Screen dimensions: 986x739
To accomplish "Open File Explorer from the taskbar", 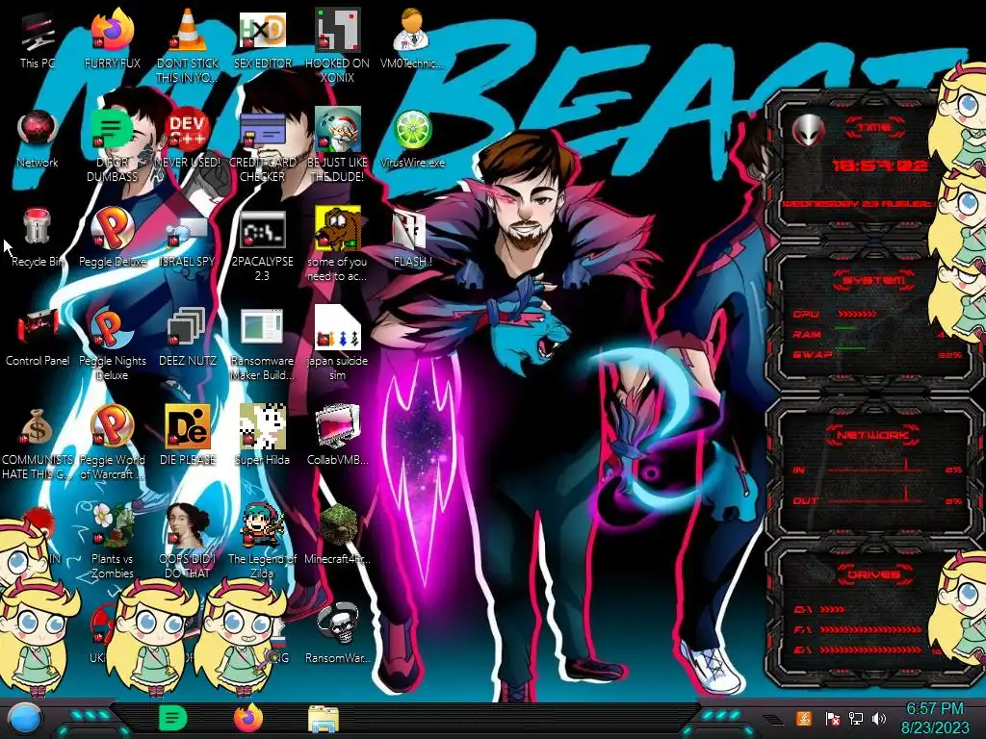I will click(x=324, y=719).
